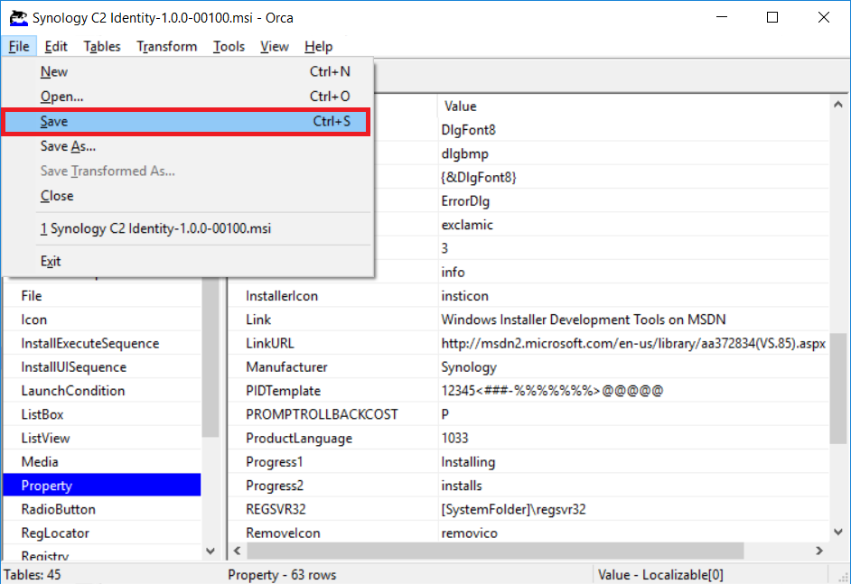Viewport: 851px width, 584px height.
Task: Open the Transform menu
Action: 166,46
